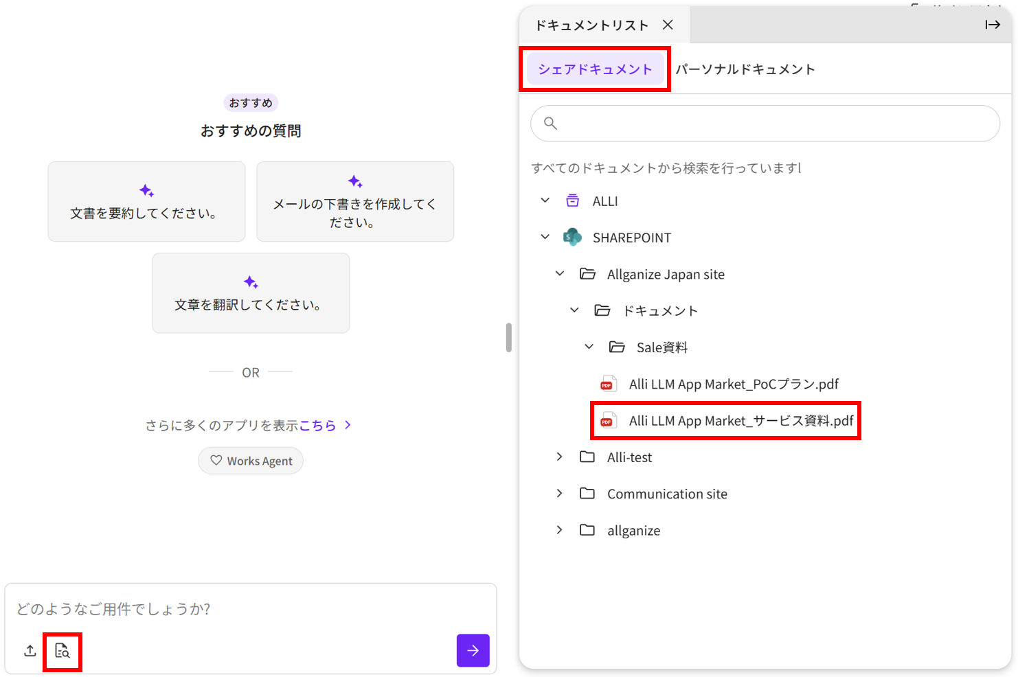This screenshot has height=677, width=1018.
Task: Click the Works Agent button
Action: coord(251,461)
